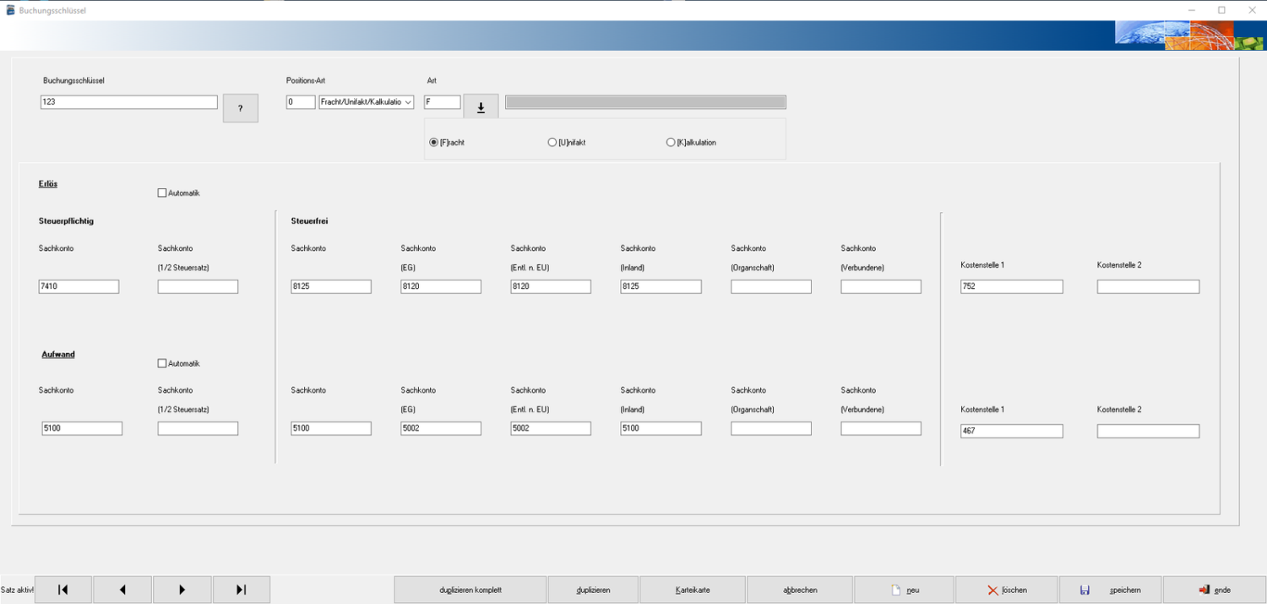Go to the previous record

click(122, 590)
